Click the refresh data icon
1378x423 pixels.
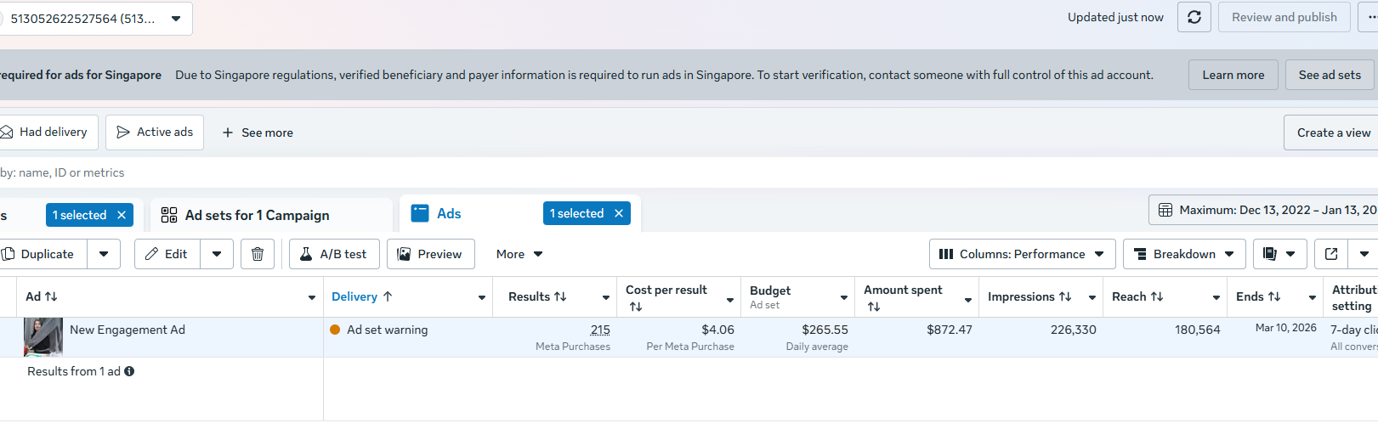coord(1194,17)
